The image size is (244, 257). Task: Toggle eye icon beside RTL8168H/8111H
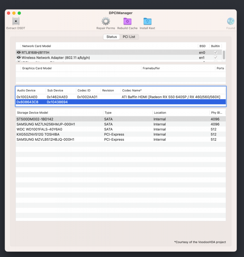pos(19,52)
